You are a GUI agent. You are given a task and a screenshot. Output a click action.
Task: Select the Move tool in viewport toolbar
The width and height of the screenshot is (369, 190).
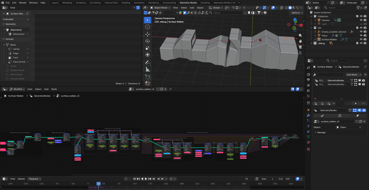tap(147, 34)
